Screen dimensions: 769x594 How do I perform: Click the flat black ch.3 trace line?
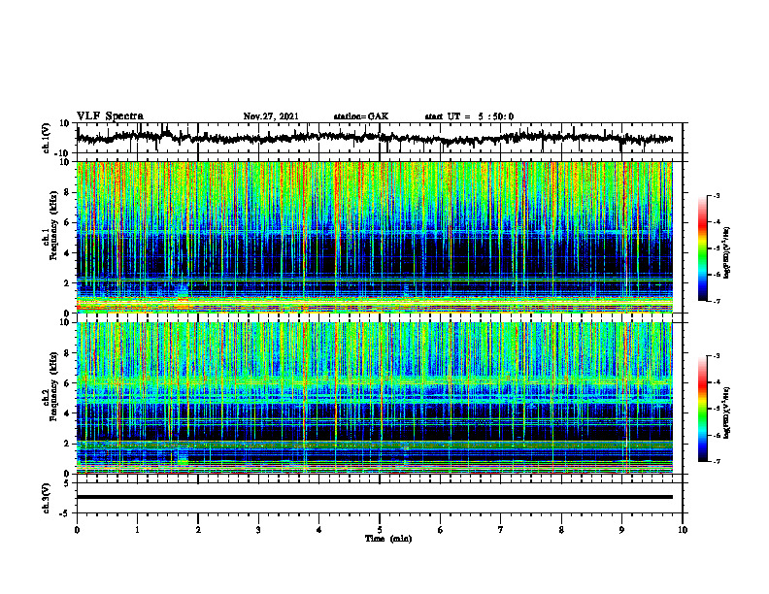click(375, 497)
